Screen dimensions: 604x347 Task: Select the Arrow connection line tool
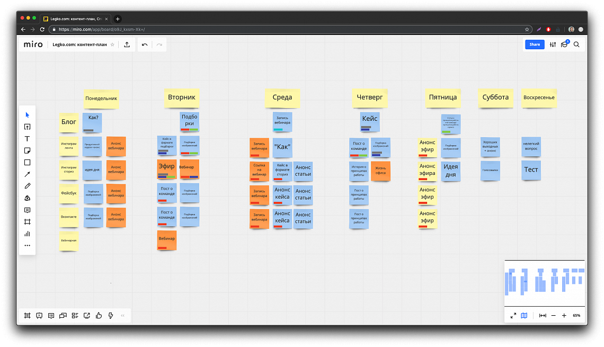click(27, 174)
